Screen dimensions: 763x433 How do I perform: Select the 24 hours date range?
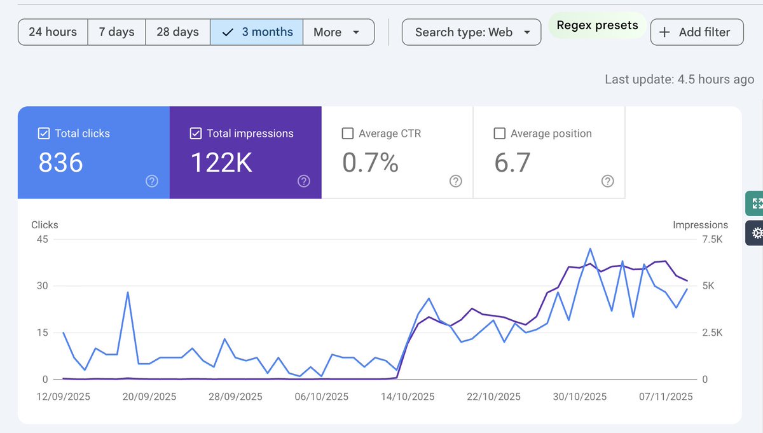click(x=53, y=32)
